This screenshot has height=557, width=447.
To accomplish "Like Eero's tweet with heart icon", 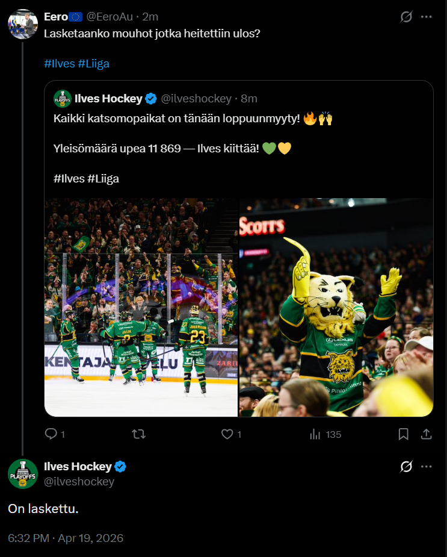I will pos(227,434).
